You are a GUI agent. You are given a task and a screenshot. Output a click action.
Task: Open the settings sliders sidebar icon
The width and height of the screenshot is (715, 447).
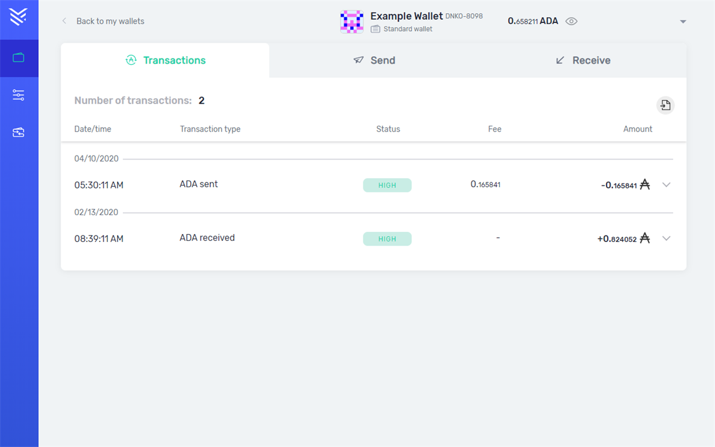[18, 95]
